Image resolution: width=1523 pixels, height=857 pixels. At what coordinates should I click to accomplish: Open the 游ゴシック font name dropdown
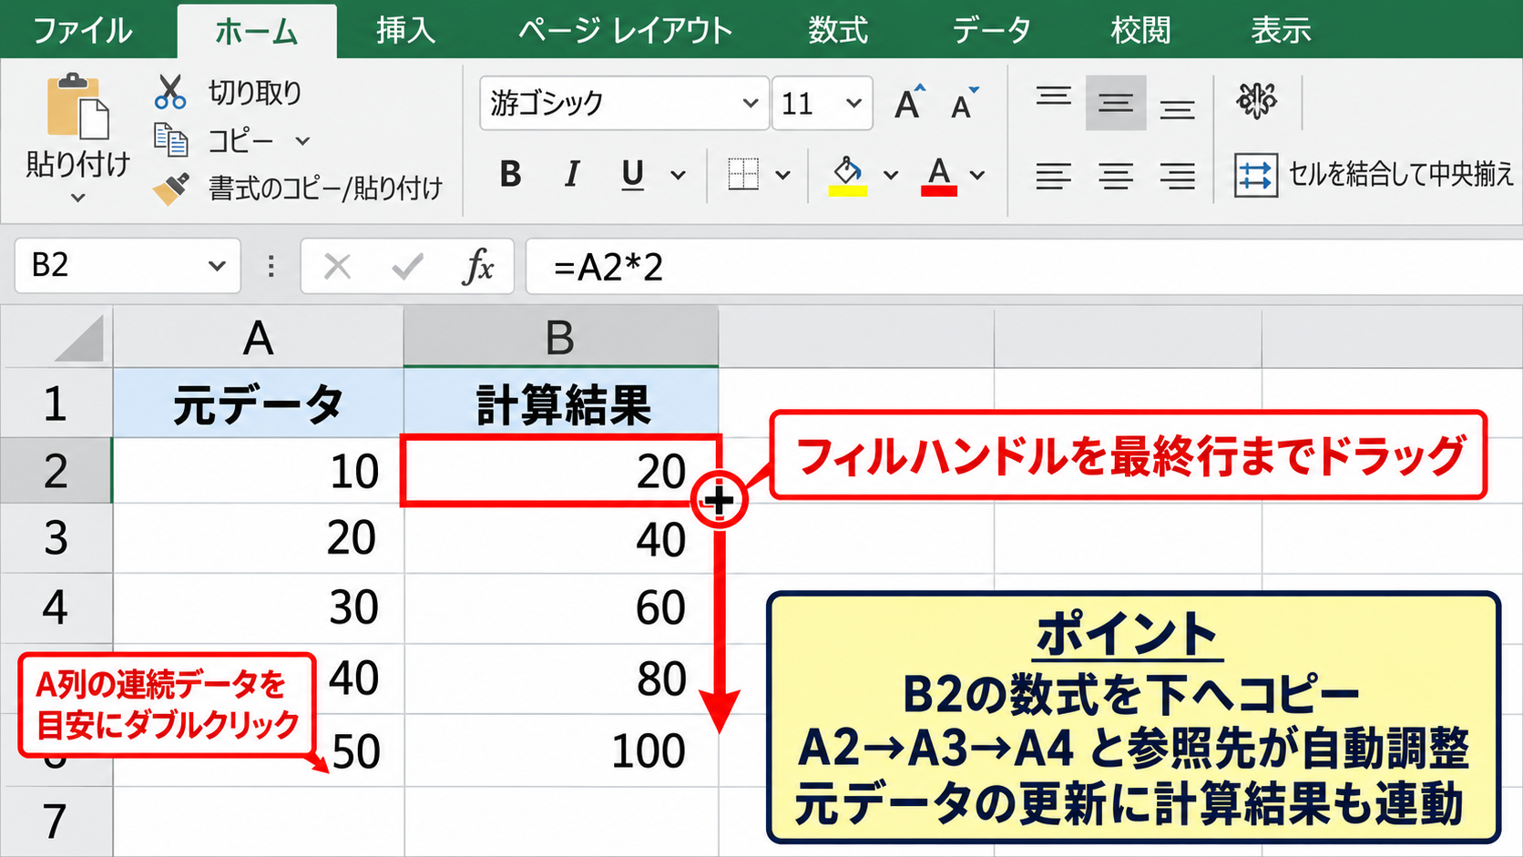click(x=750, y=103)
